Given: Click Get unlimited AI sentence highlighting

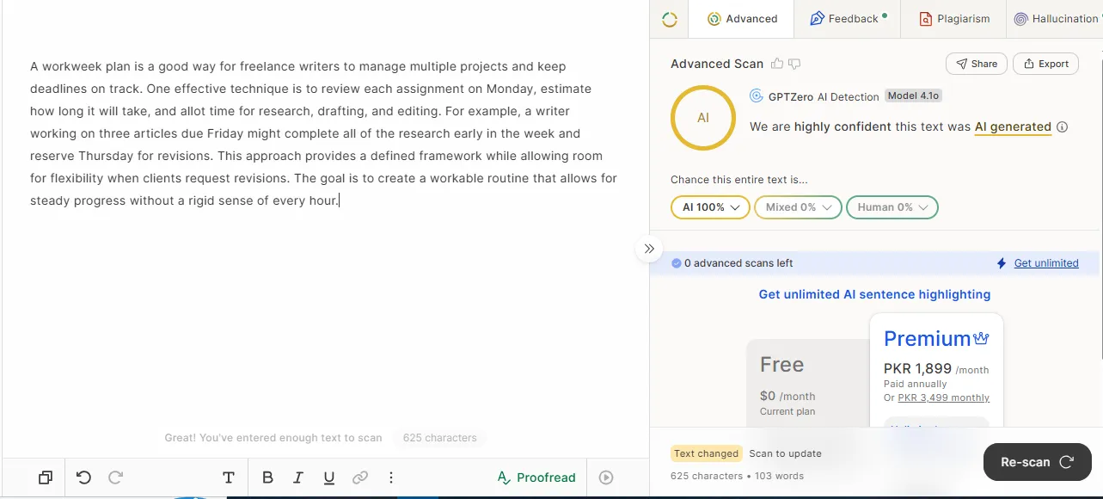Looking at the screenshot, I should point(874,294).
